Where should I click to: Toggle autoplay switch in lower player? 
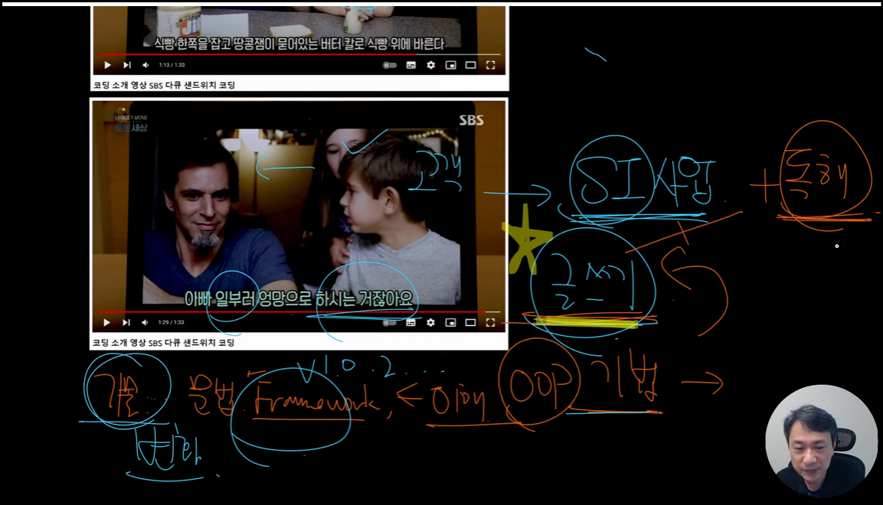coord(389,323)
